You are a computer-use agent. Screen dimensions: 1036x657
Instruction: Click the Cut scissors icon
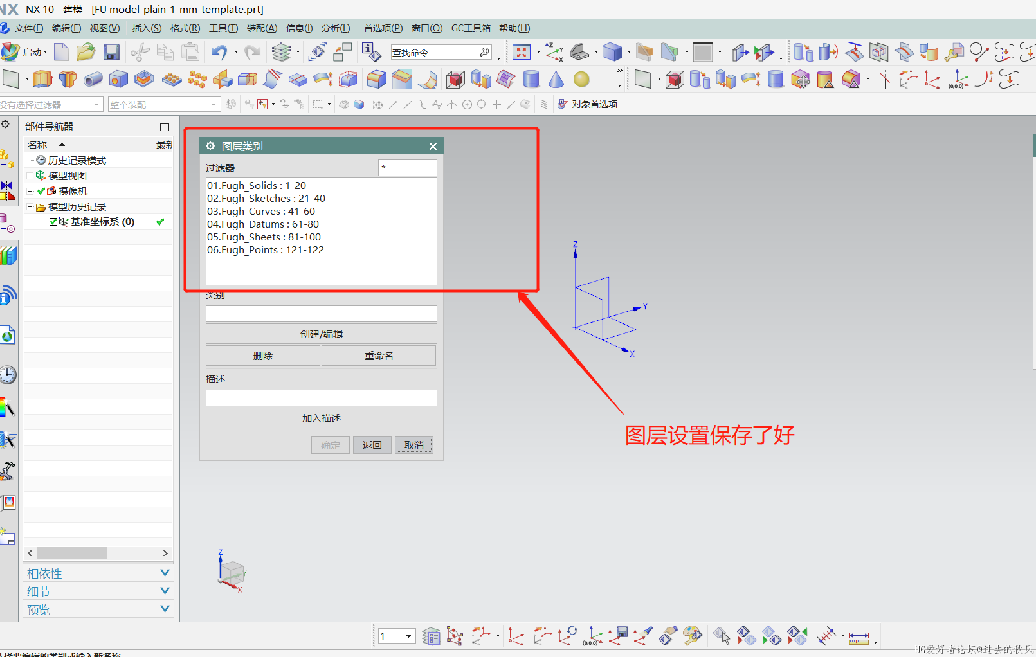[140, 52]
